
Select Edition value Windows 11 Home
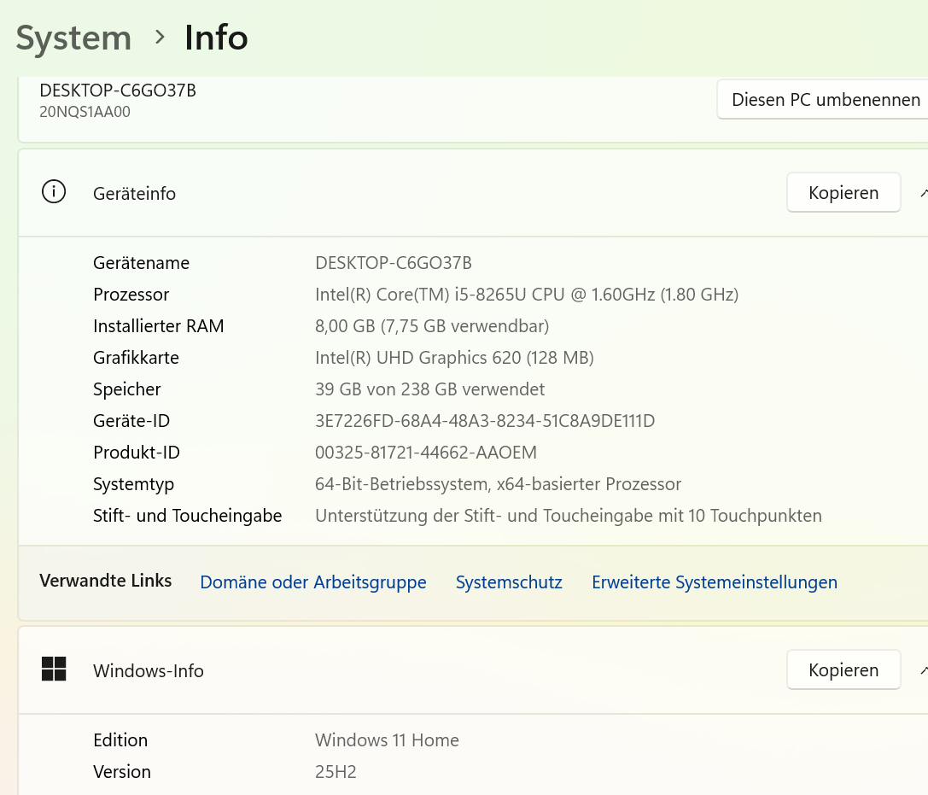coord(387,740)
